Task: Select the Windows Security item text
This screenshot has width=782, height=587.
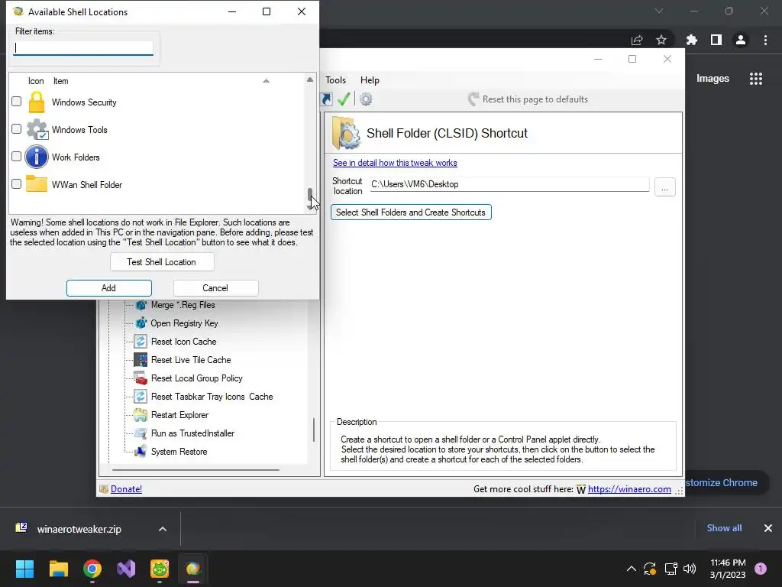Action: (84, 102)
